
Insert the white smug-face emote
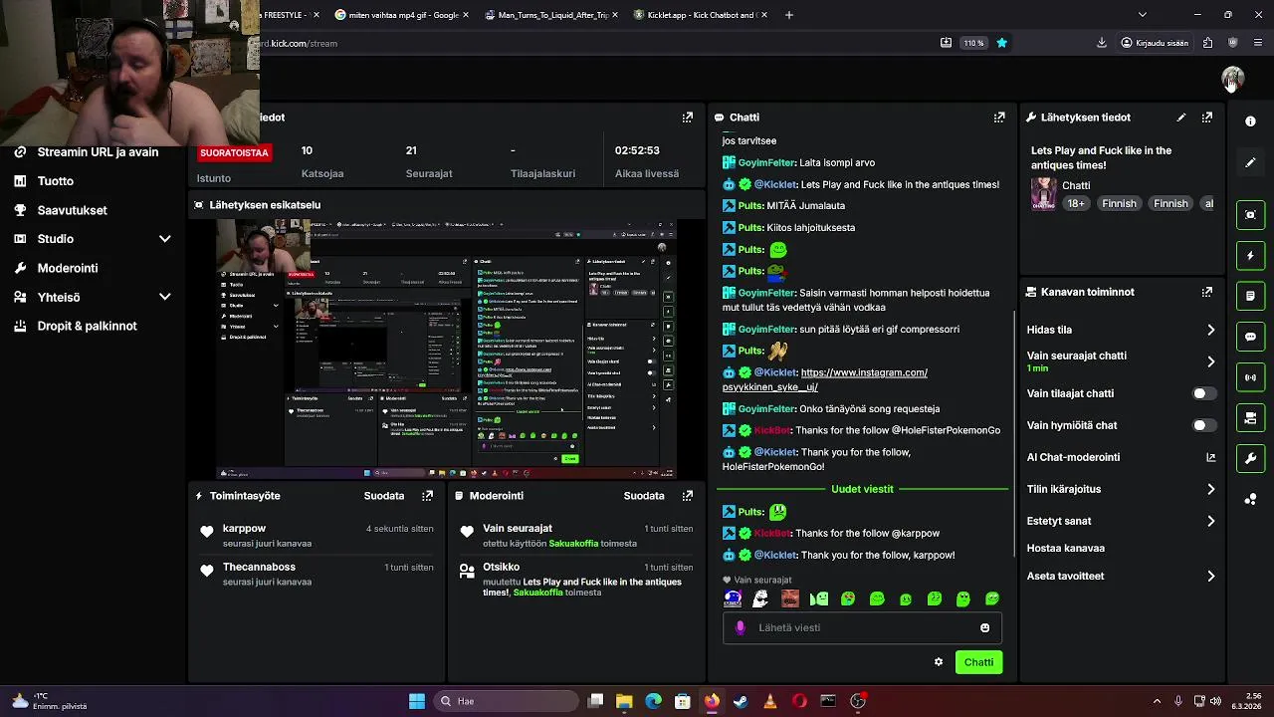tap(761, 598)
